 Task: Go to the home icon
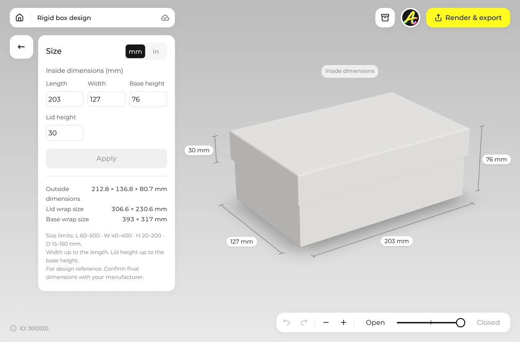click(x=20, y=18)
